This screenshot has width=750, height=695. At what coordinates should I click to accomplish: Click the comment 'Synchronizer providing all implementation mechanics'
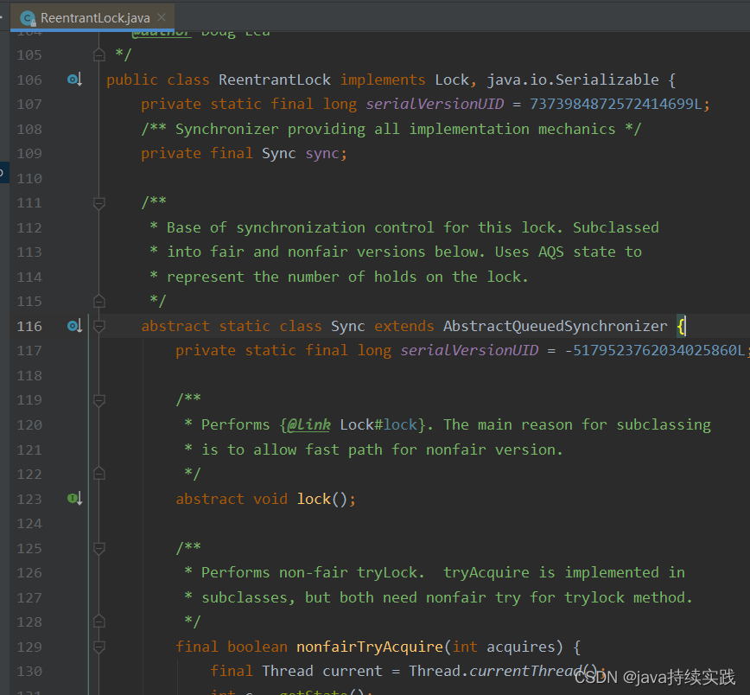(x=395, y=129)
